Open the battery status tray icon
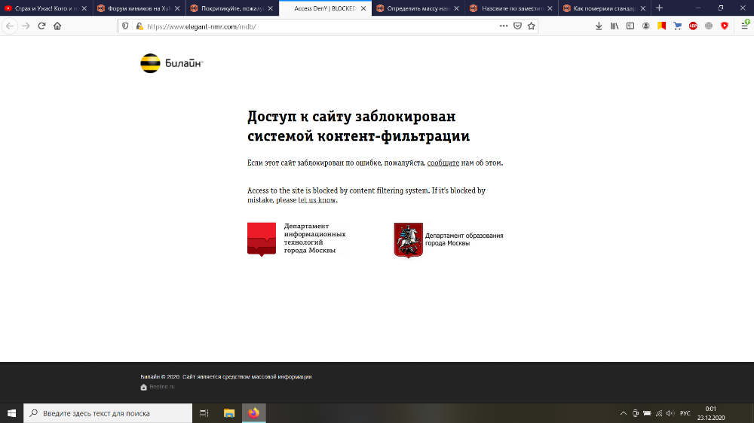 647,413
